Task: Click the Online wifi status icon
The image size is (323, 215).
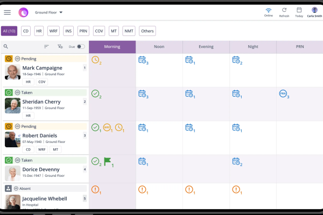Action: point(268,10)
